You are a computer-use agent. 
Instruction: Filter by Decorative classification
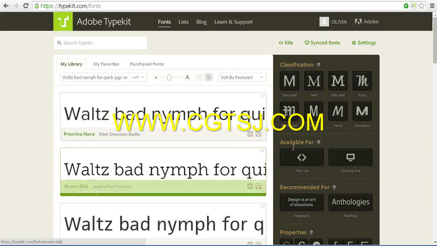(362, 112)
